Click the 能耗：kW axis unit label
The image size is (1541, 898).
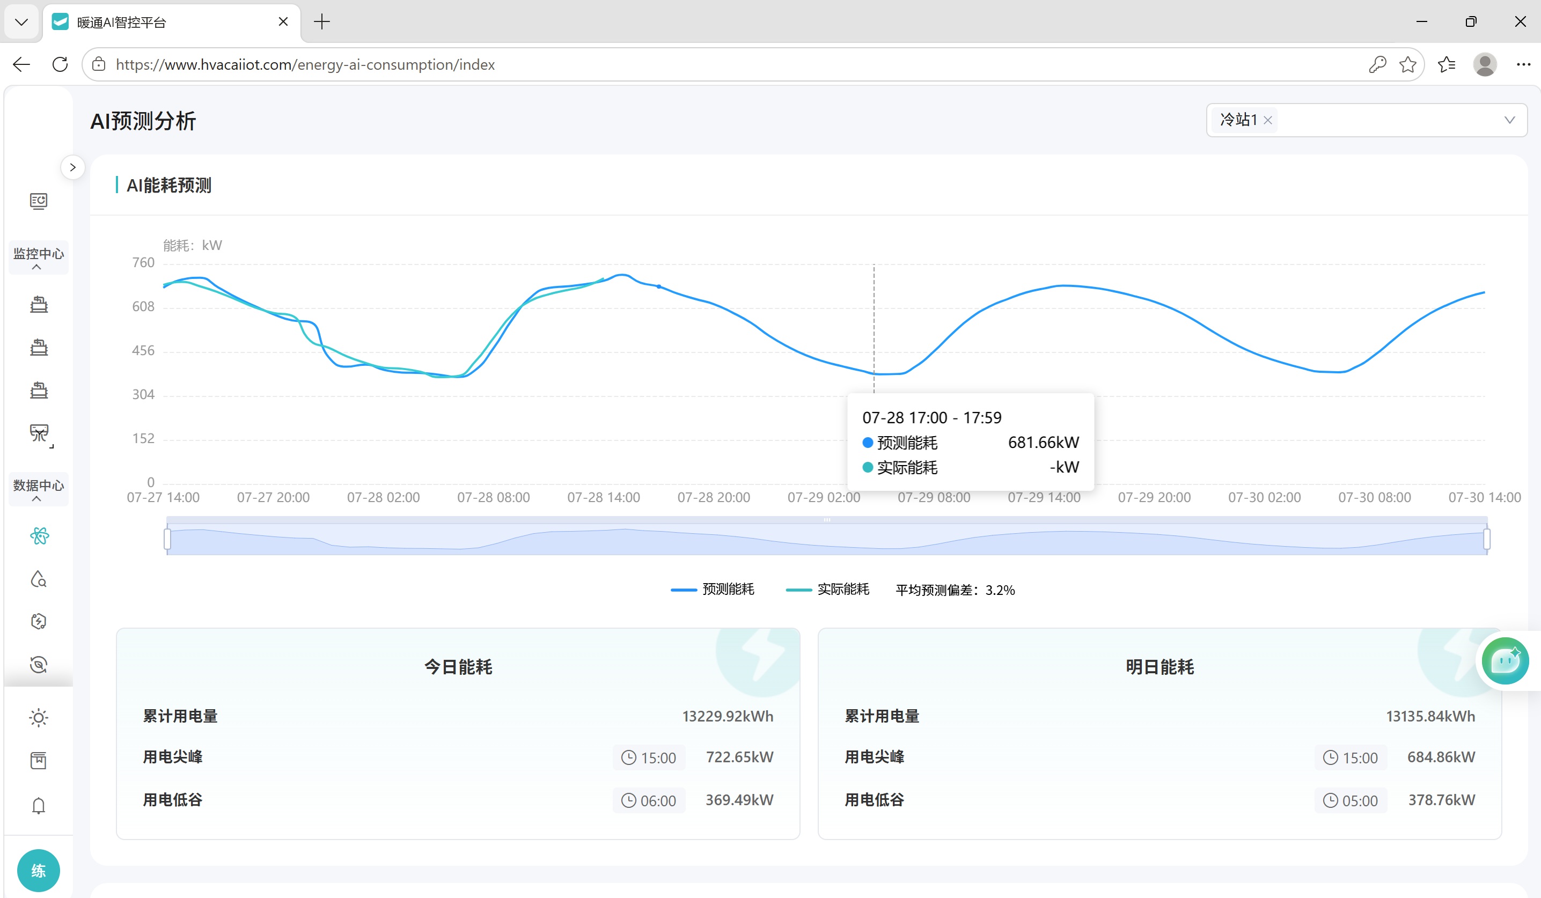(192, 245)
